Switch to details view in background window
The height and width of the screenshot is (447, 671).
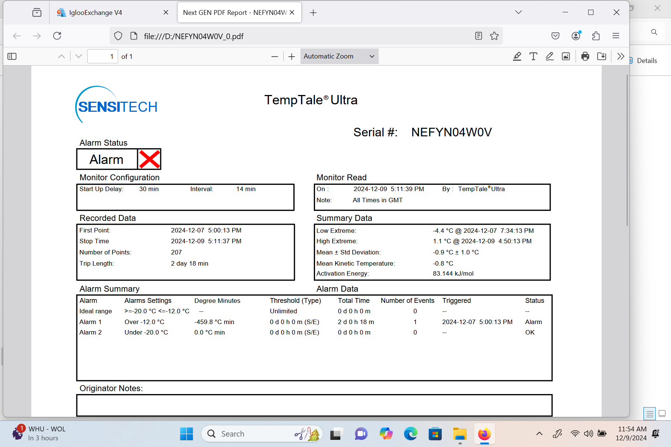(x=649, y=413)
